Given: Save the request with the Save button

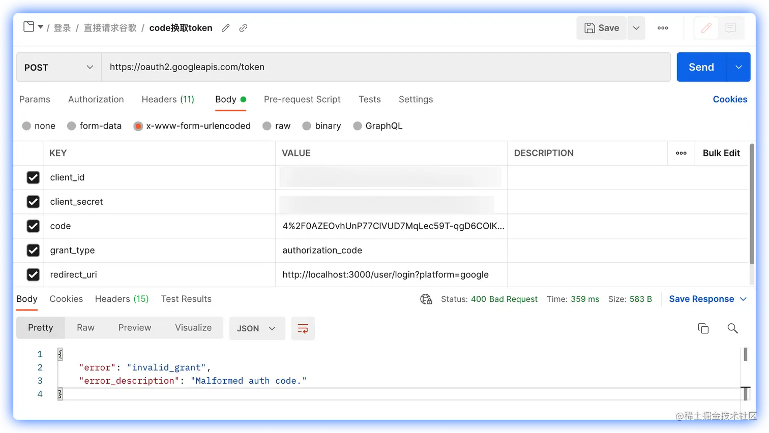Looking at the screenshot, I should pos(602,28).
